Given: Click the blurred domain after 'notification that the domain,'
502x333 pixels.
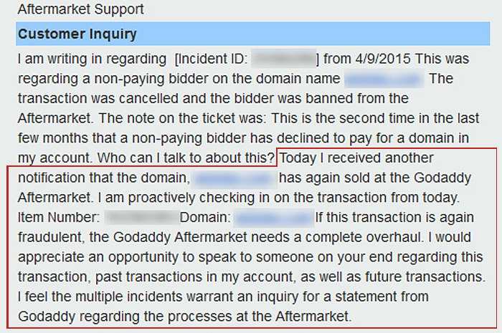Looking at the screenshot, I should pos(235,178).
